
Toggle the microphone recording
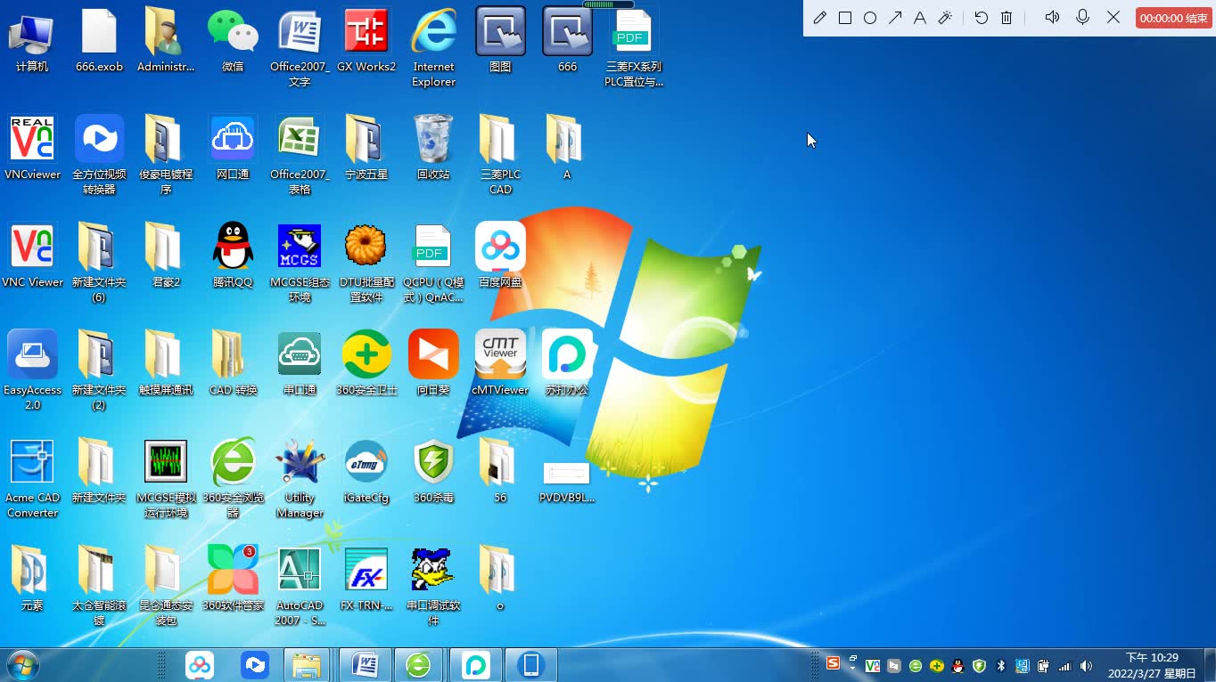(x=1083, y=17)
